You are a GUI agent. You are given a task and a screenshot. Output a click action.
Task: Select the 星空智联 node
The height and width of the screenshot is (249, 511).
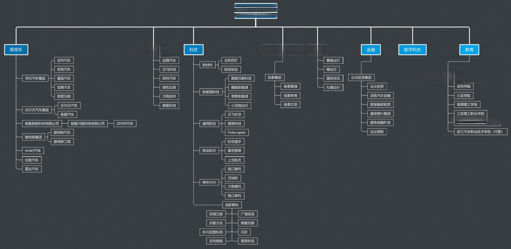point(235,150)
